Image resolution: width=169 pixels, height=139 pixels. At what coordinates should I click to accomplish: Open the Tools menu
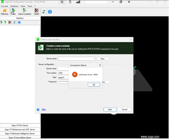click(30, 6)
